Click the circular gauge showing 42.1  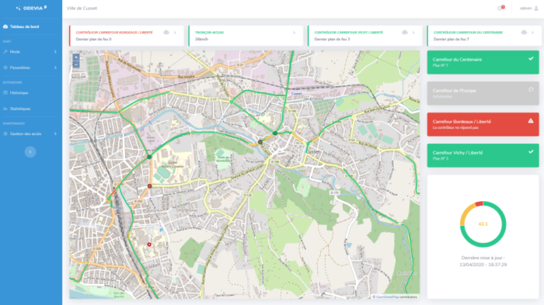tap(483, 224)
